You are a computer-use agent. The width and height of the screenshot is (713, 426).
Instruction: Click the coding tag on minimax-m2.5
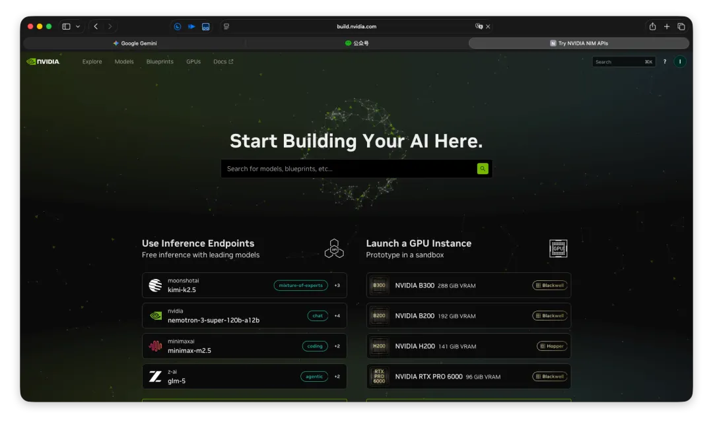pos(315,346)
